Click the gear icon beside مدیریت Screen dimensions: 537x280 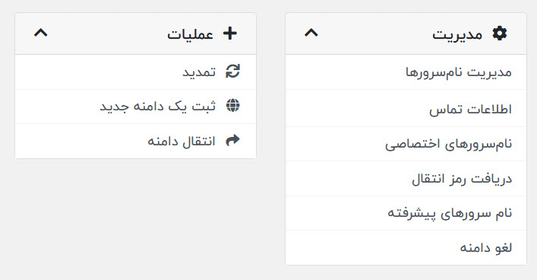click(500, 33)
